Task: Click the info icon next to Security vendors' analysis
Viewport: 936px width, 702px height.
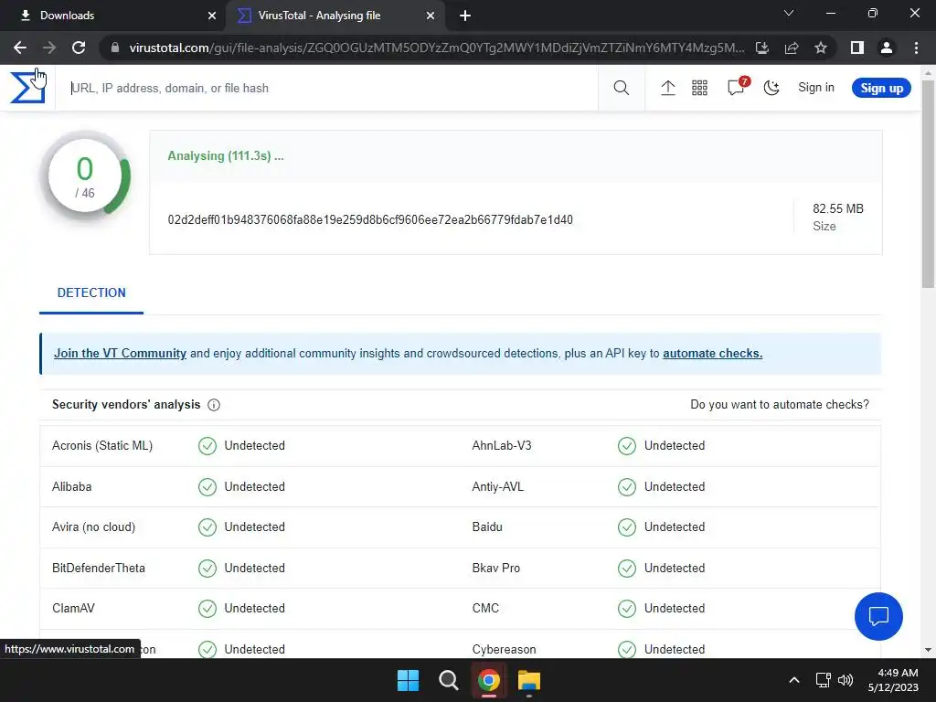Action: (x=214, y=405)
